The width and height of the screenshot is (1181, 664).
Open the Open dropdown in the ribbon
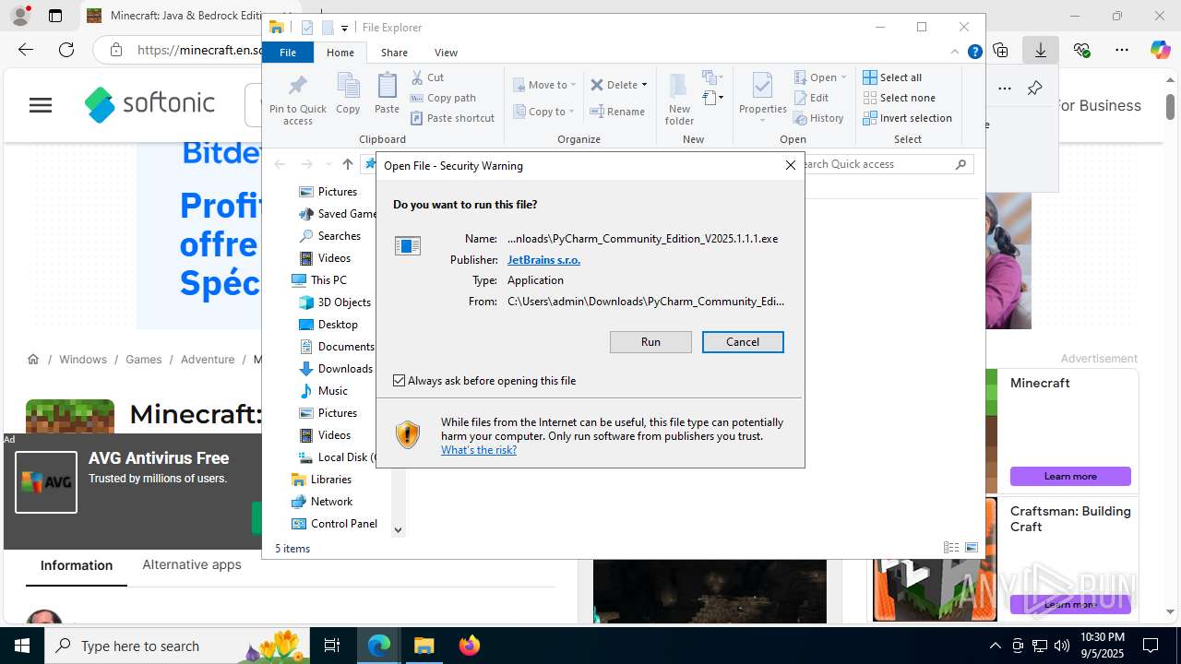coord(820,77)
